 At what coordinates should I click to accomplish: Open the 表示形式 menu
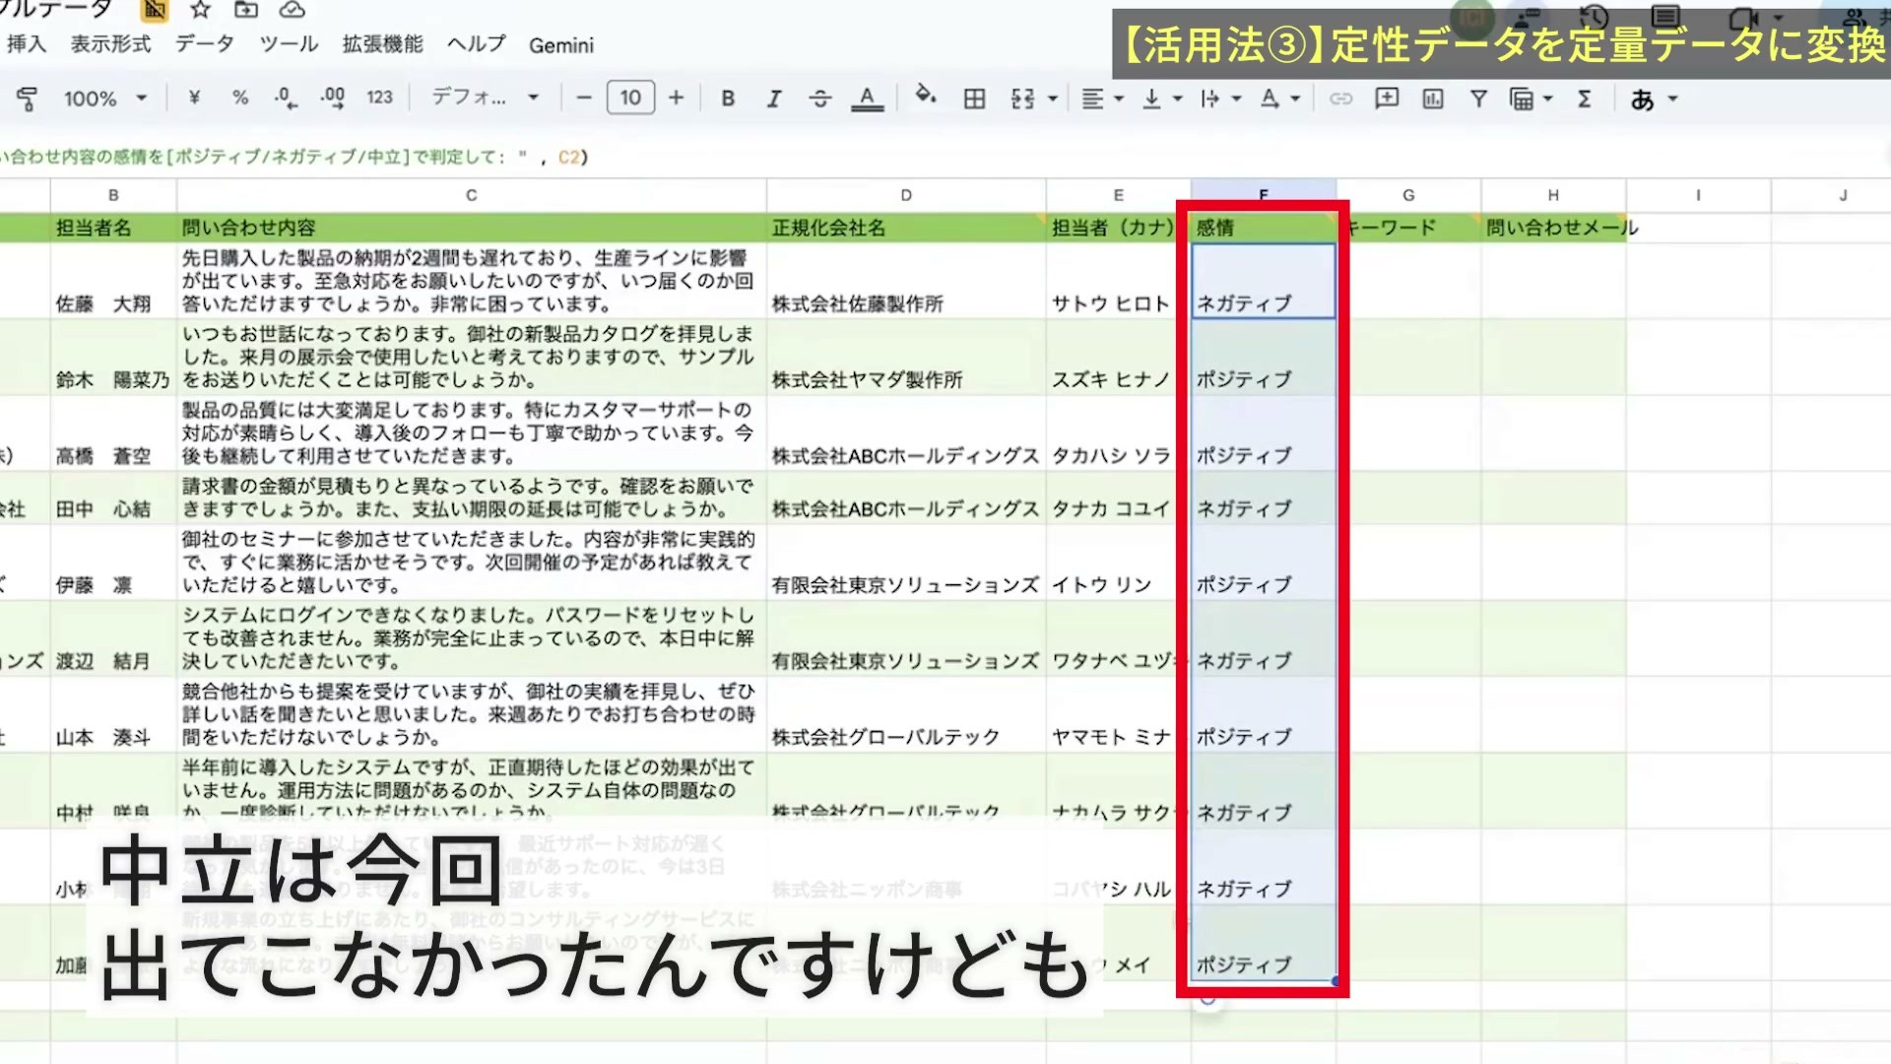click(110, 44)
